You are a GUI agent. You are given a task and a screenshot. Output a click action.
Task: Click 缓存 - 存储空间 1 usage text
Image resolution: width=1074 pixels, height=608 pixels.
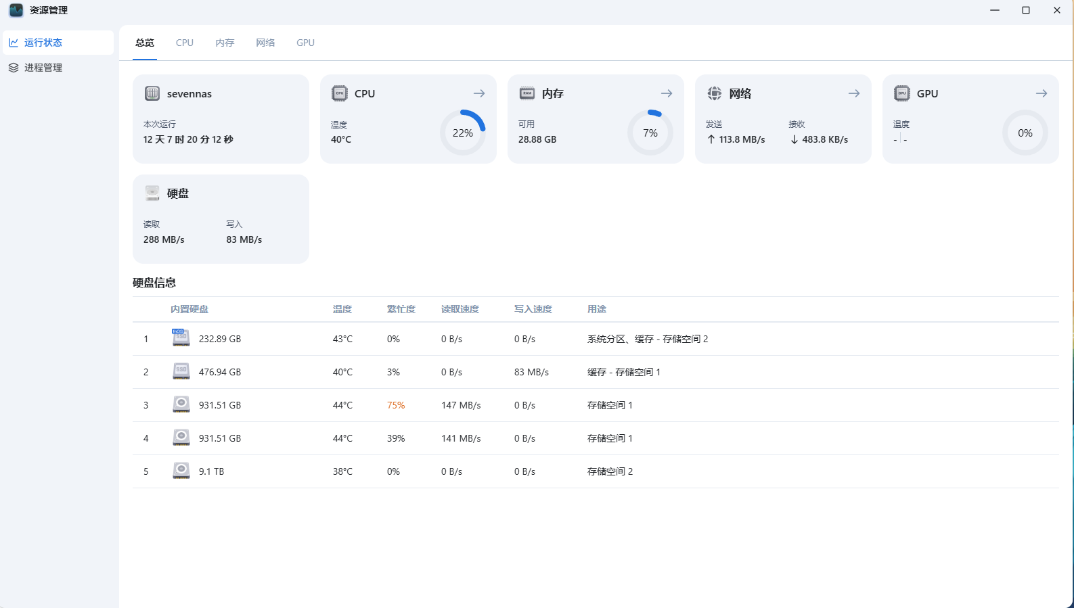(x=624, y=372)
